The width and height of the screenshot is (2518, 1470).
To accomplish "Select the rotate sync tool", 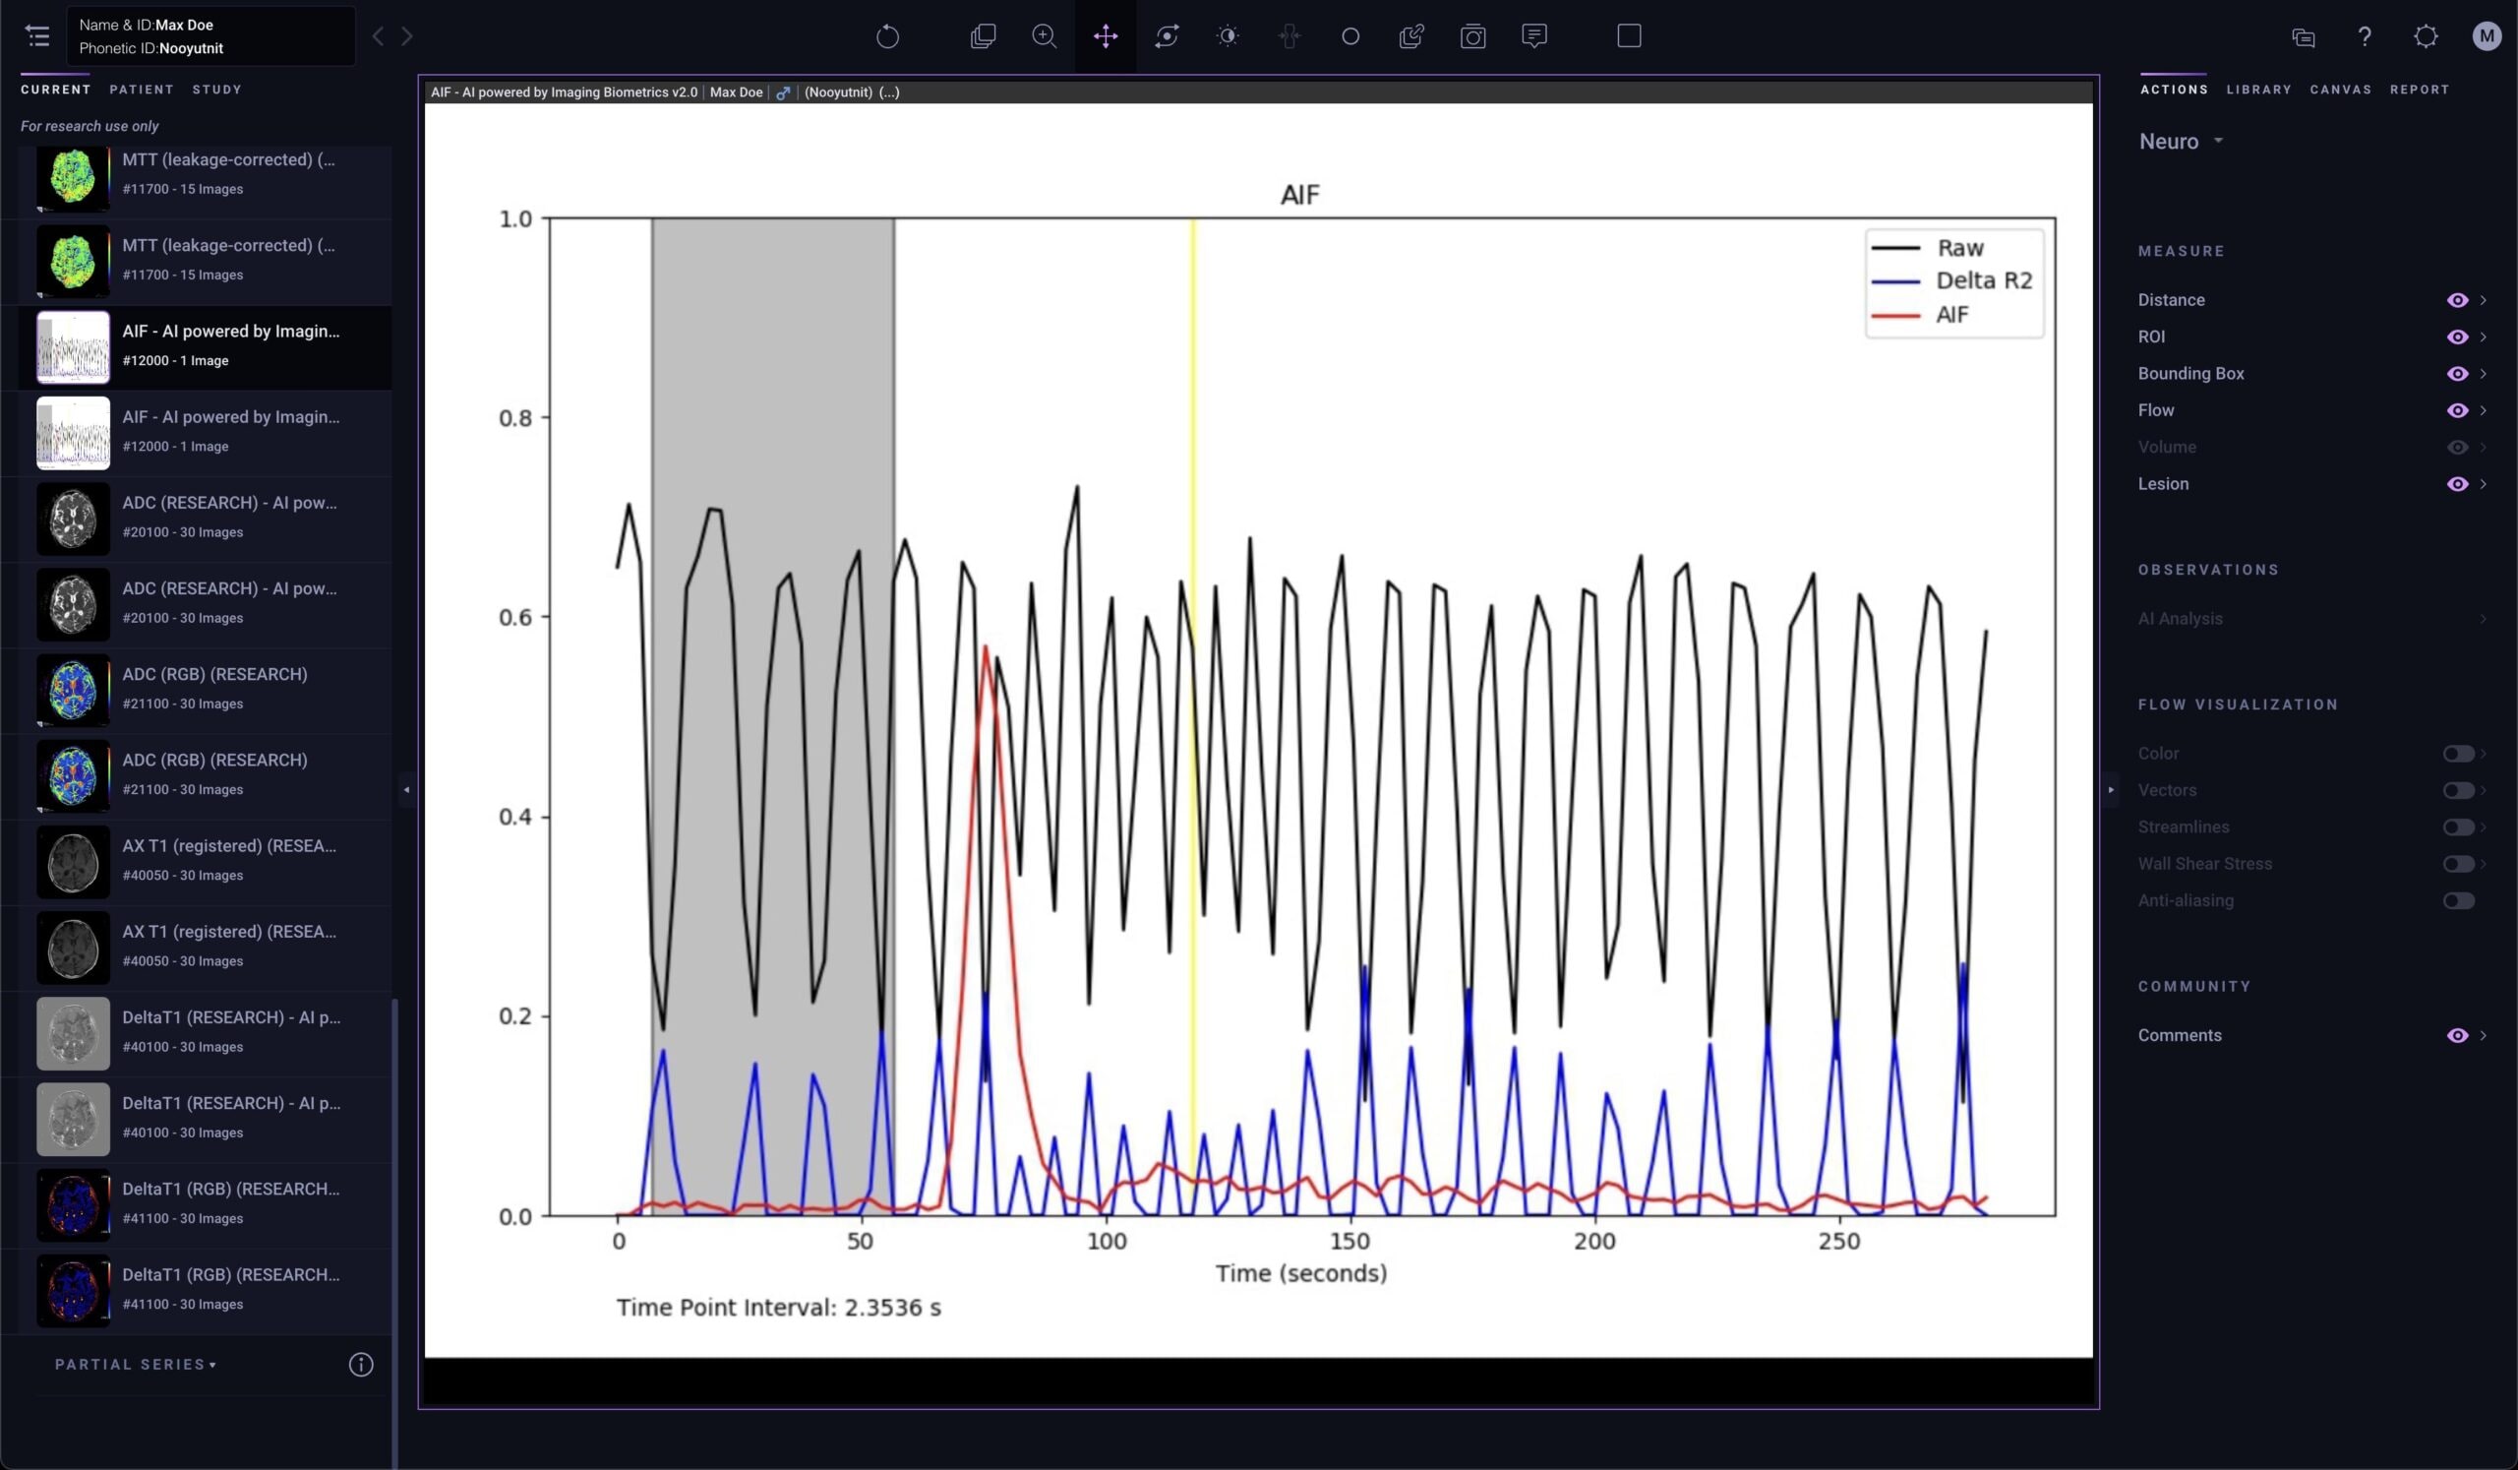I will [x=1167, y=37].
